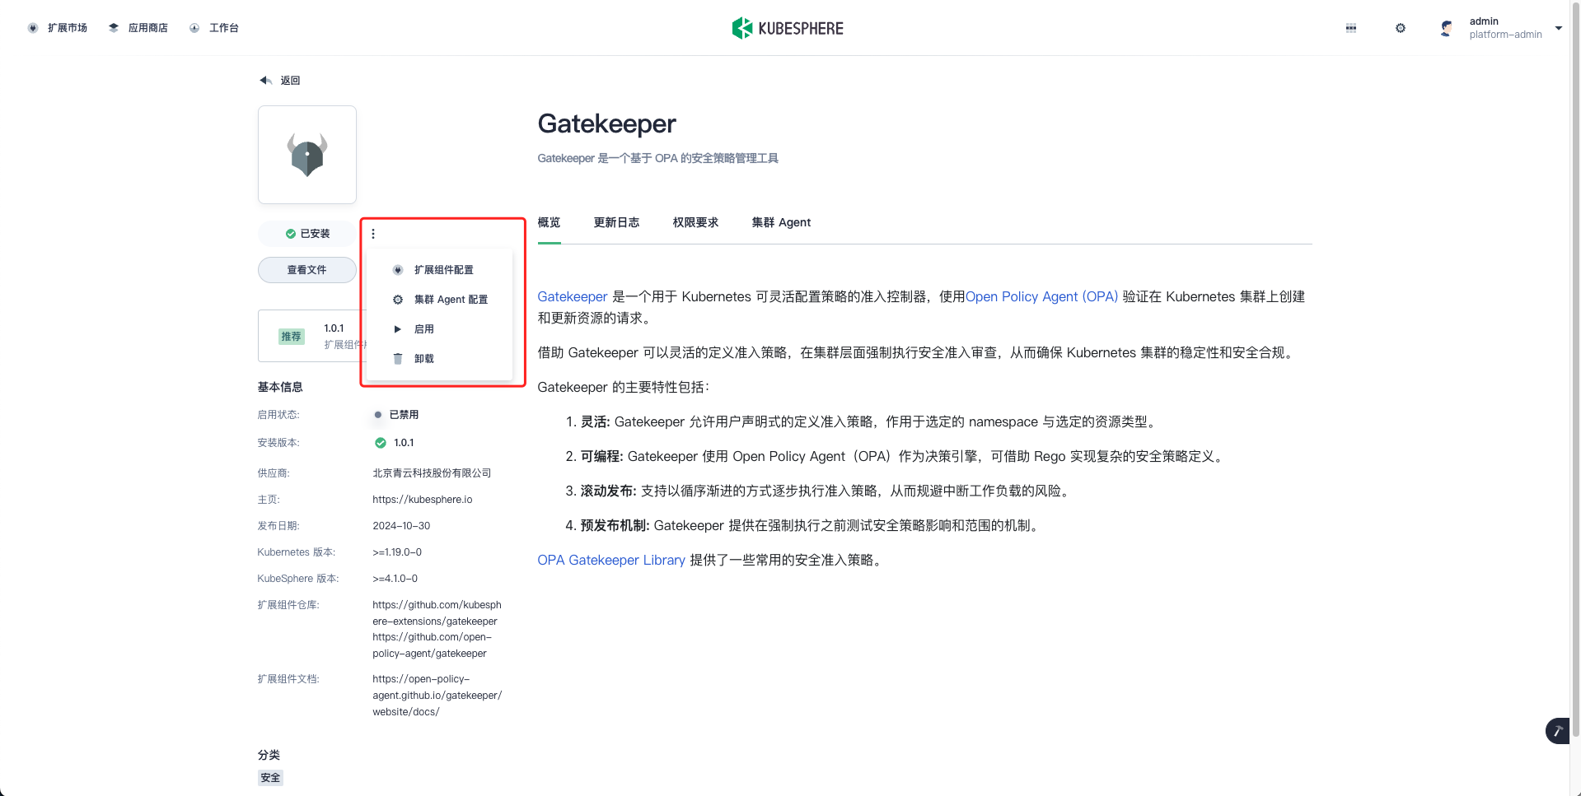Click the open-policy-agent/gatekeeper repository URL

[x=432, y=645]
